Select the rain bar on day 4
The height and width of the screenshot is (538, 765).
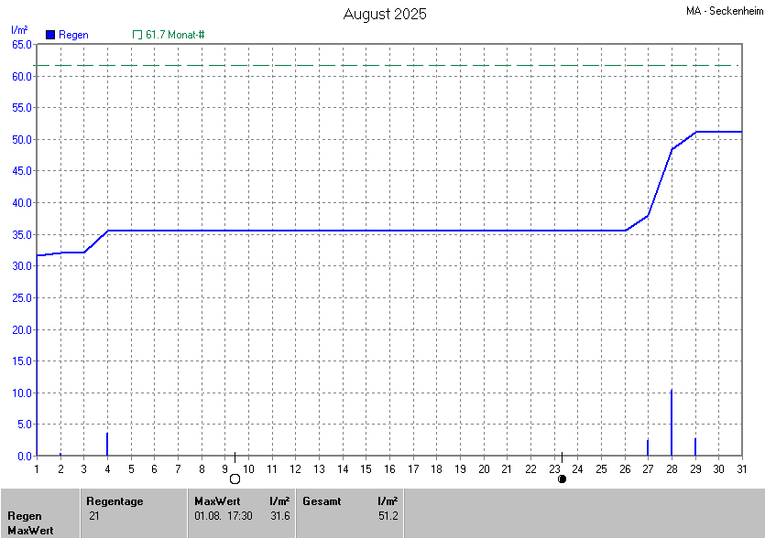tap(107, 445)
